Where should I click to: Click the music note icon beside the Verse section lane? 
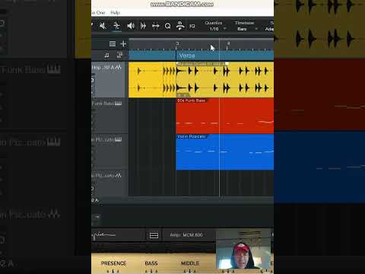[106, 55]
